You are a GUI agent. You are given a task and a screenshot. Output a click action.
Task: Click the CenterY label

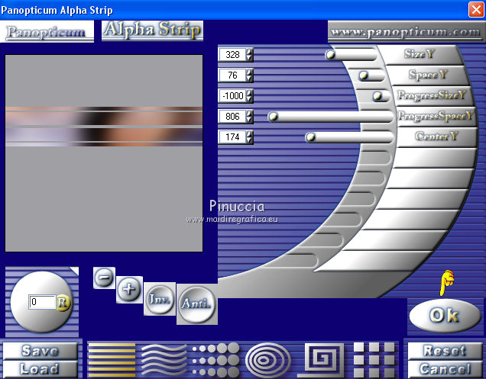tap(436, 137)
